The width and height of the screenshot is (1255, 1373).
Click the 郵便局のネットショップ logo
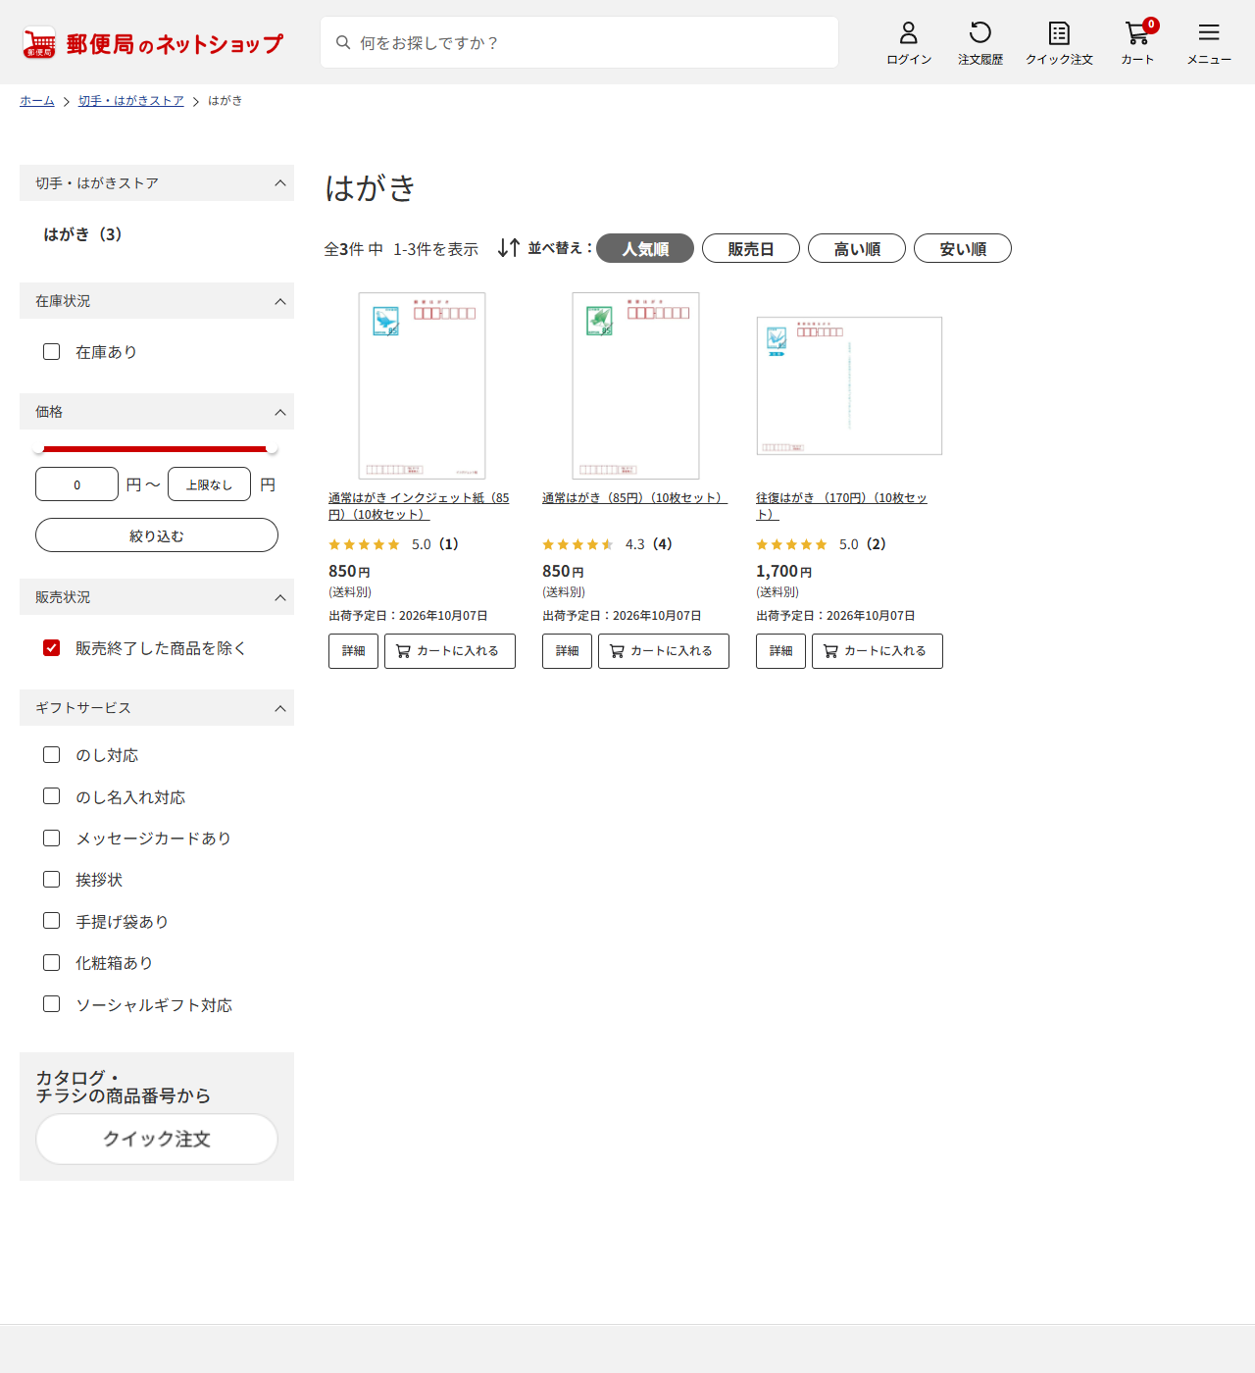click(x=153, y=43)
